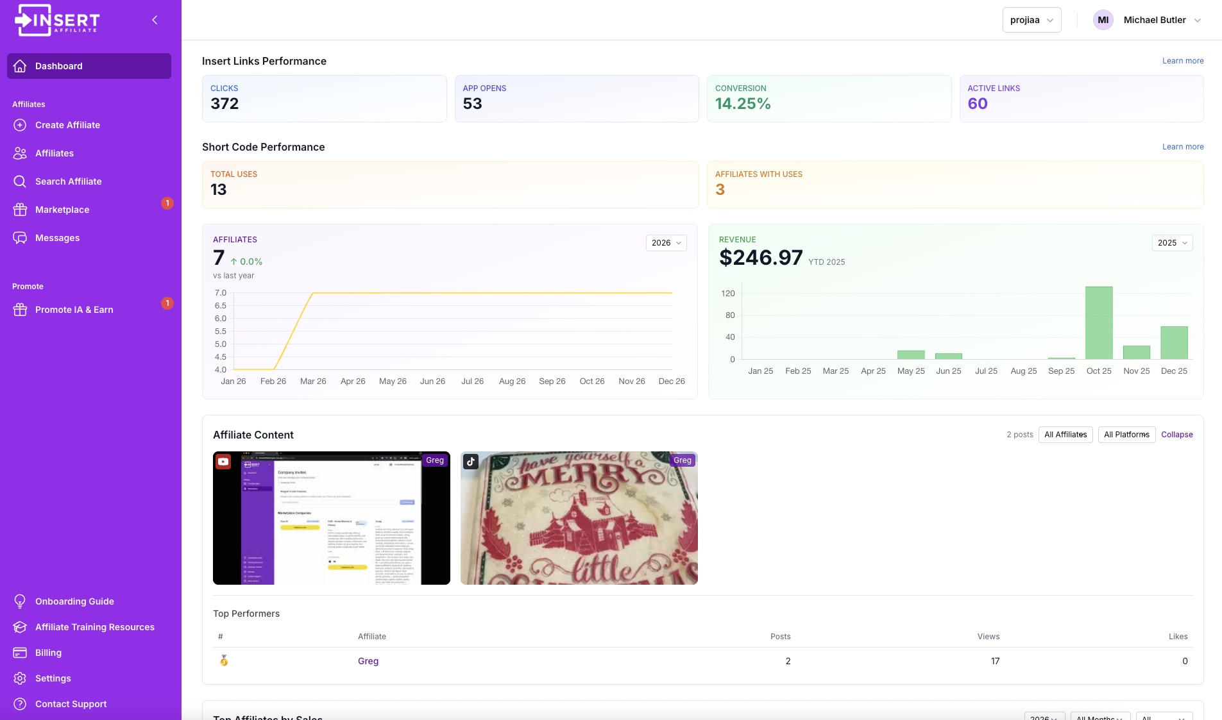Viewport: 1222px width, 720px height.
Task: Click the Messages chat bubble icon
Action: (x=20, y=238)
